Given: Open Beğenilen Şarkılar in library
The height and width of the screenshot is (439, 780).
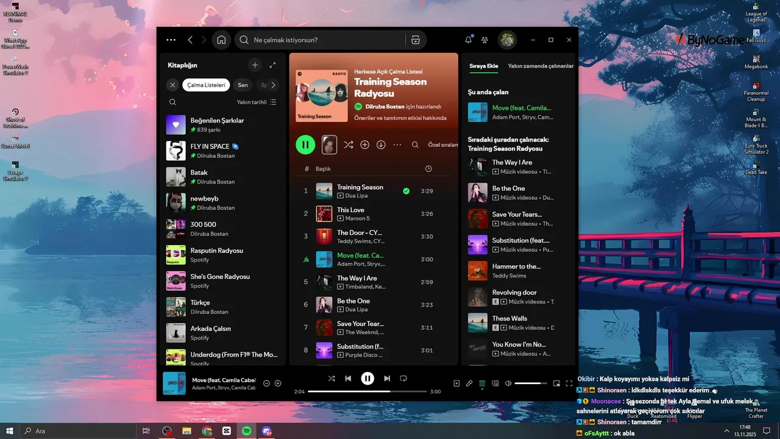Looking at the screenshot, I should point(222,124).
